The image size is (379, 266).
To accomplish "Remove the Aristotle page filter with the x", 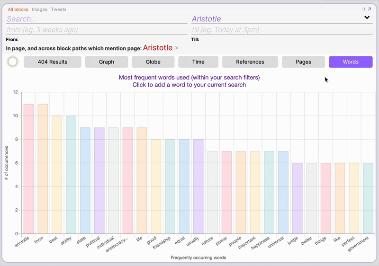I will point(177,48).
